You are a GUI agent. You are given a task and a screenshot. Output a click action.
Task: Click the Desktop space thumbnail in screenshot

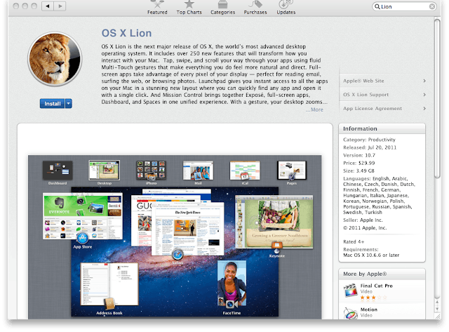point(105,170)
